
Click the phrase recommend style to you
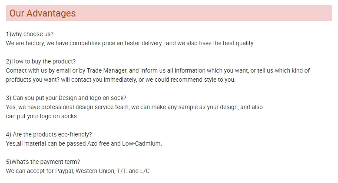pos(203,80)
